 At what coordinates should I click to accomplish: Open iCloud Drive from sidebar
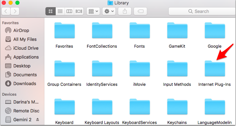coord(22,48)
